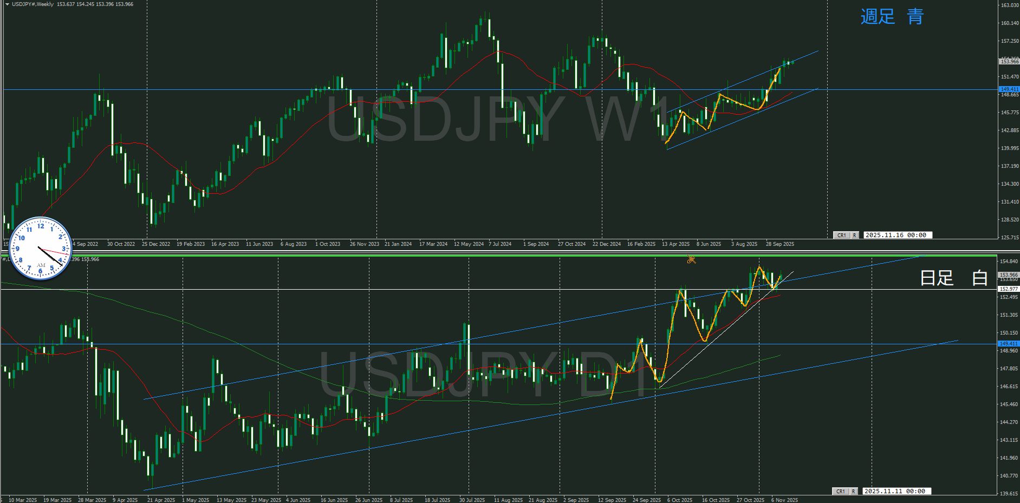Screen dimensions: 1020x503
Task: Click the blue 149.411 price tag on daily axis
Action: pos(1009,344)
